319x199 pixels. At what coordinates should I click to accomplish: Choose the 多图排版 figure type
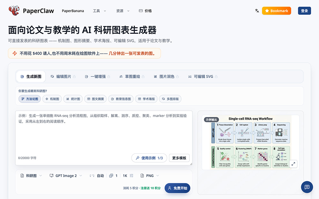170,99
